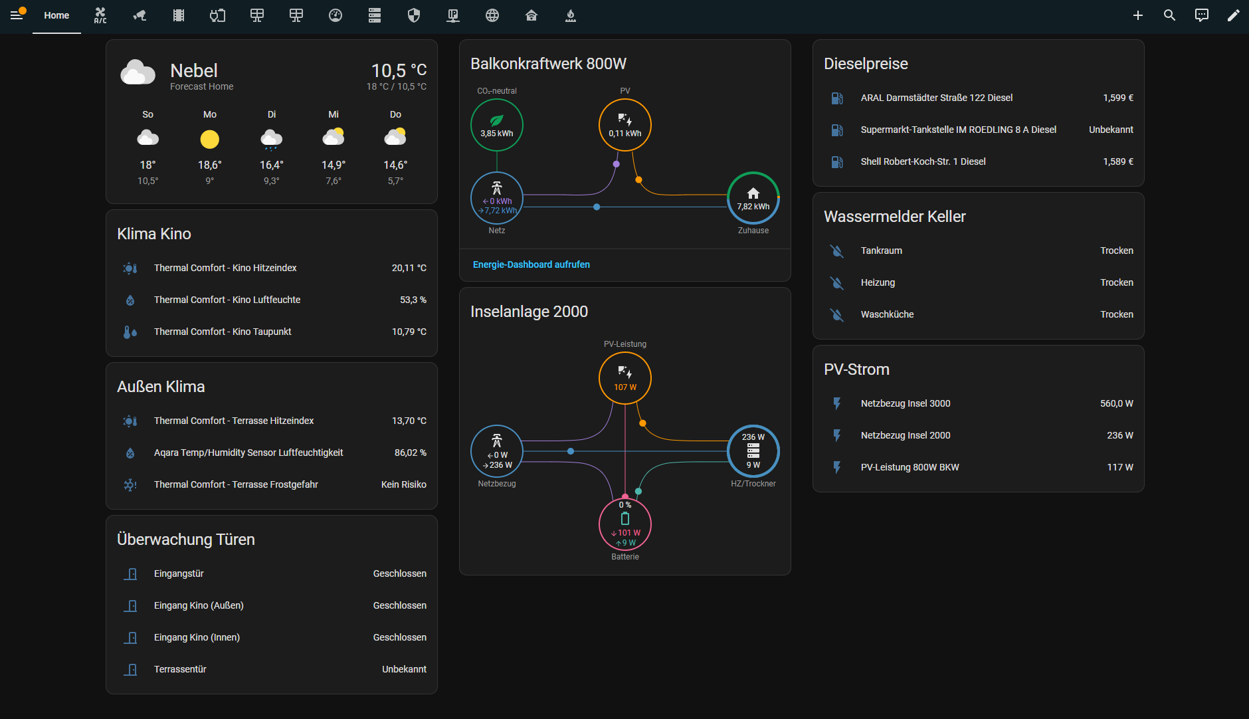Open the Assist chat bubble icon
The width and height of the screenshot is (1249, 719).
click(1202, 15)
